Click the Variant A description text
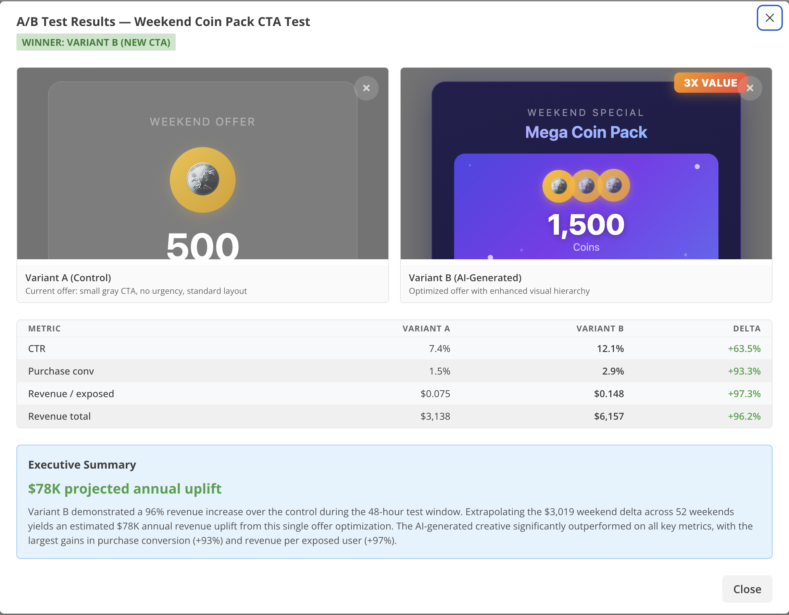Image resolution: width=789 pixels, height=615 pixels. [136, 291]
